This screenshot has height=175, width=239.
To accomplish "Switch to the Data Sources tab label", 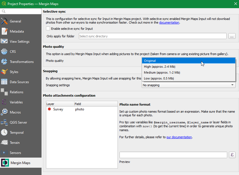I will click(x=19, y=82).
